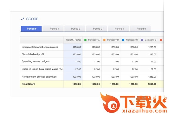The width and height of the screenshot is (169, 114).
Task: Click Final Score value for Company D
Action: coord(152,84)
